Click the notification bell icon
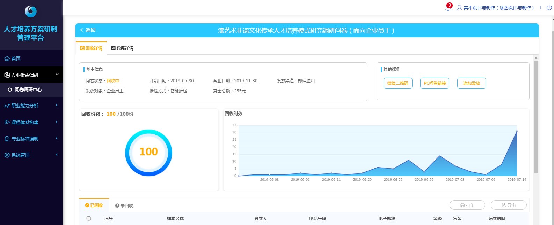Viewport: 554px width, 225px height. point(448,8)
